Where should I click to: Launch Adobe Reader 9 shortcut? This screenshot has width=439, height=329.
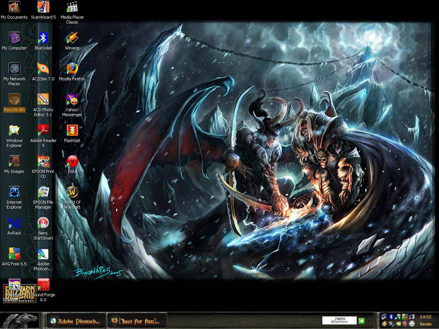pyautogui.click(x=43, y=136)
